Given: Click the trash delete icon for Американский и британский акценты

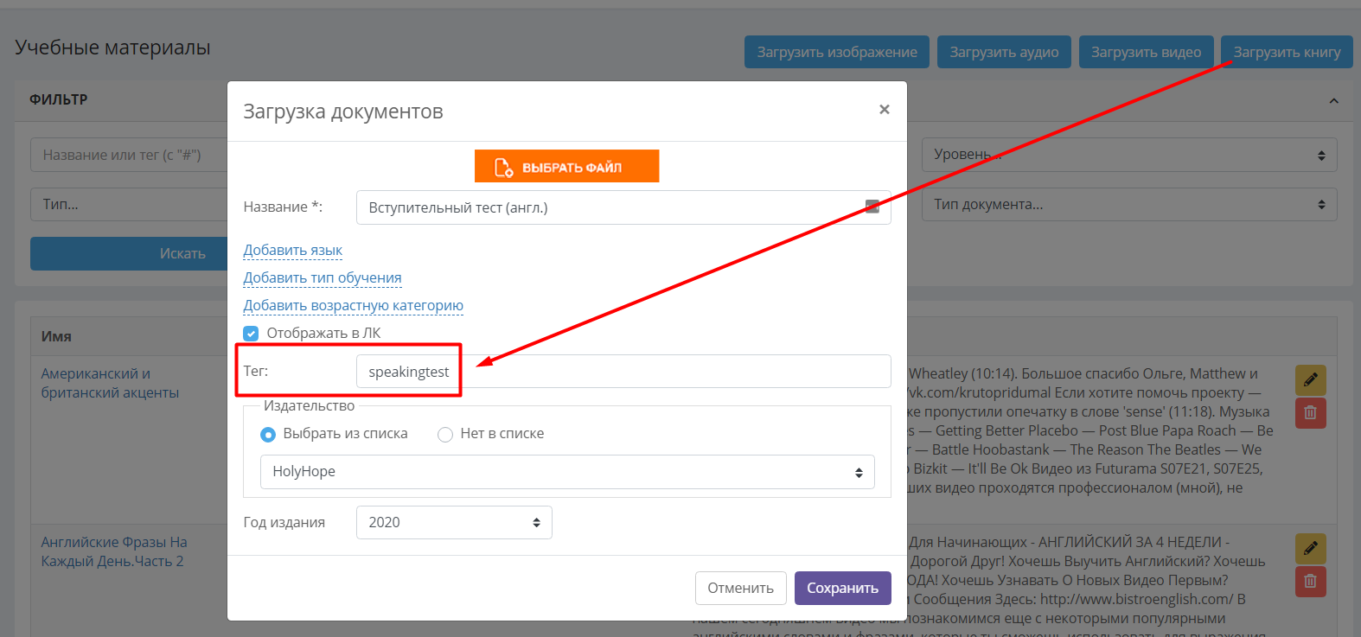Looking at the screenshot, I should coord(1310,412).
